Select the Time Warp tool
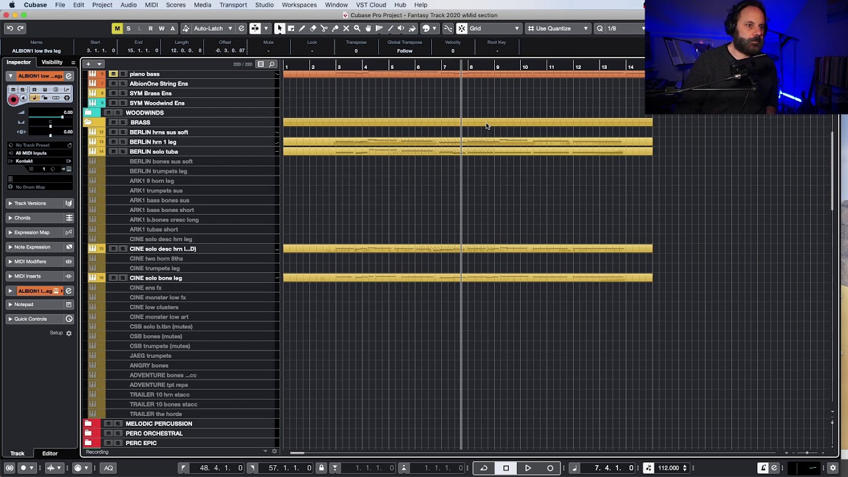 [x=379, y=28]
